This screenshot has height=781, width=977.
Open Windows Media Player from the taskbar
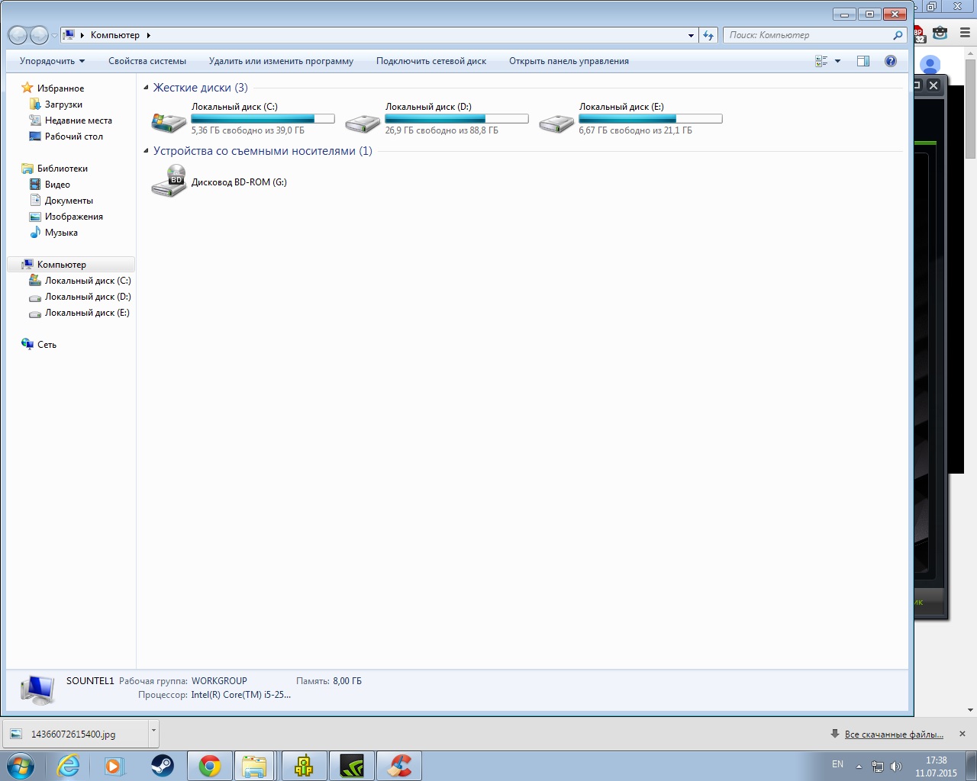[x=114, y=766]
